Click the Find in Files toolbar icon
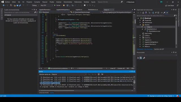 pos(64,5)
